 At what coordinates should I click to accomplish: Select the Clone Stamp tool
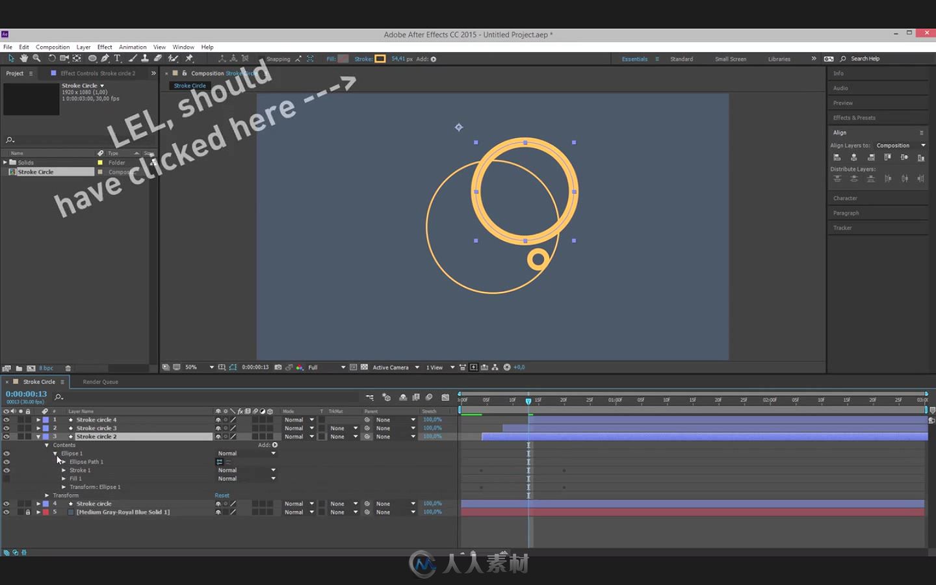[x=145, y=58]
